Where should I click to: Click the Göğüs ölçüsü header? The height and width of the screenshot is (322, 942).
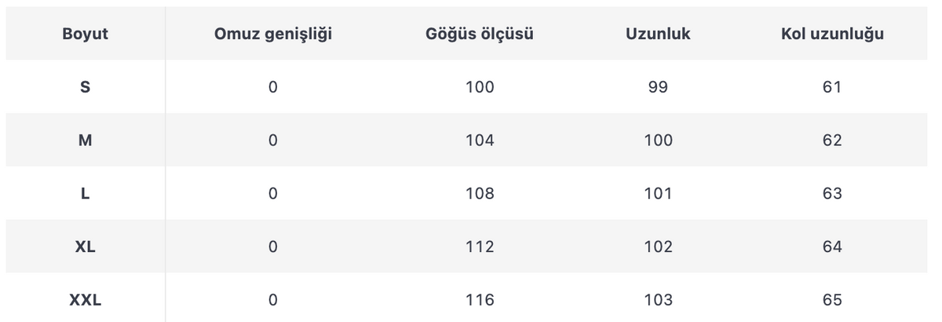(x=480, y=35)
